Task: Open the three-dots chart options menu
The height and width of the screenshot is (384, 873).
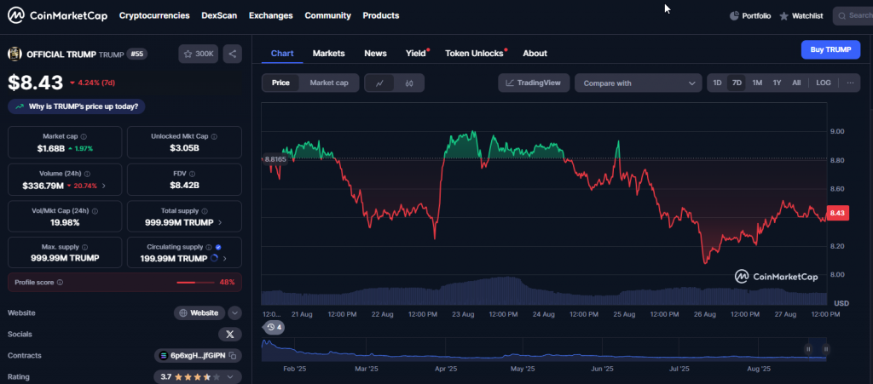Action: [850, 83]
